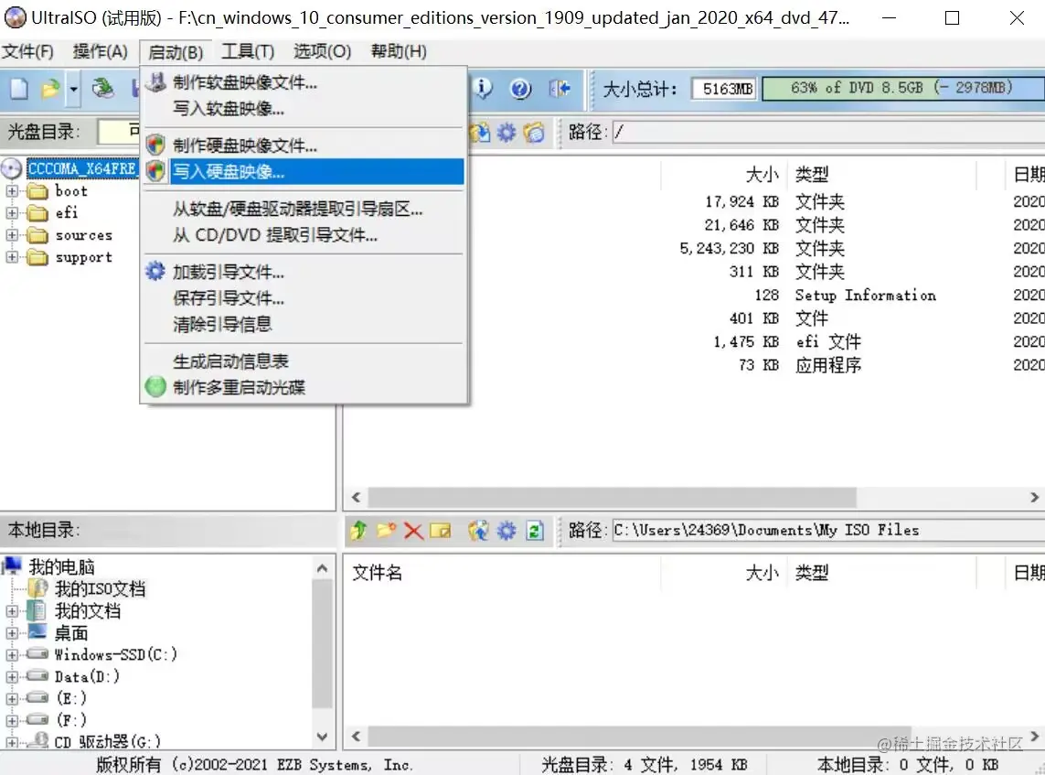Click the Setup Information type cell
Screen dimensions: 1045x775
click(865, 296)
